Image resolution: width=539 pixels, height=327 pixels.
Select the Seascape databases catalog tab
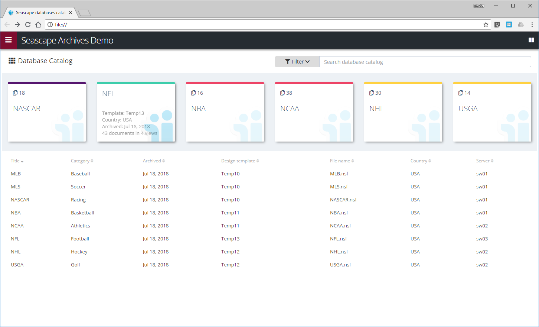tap(40, 13)
